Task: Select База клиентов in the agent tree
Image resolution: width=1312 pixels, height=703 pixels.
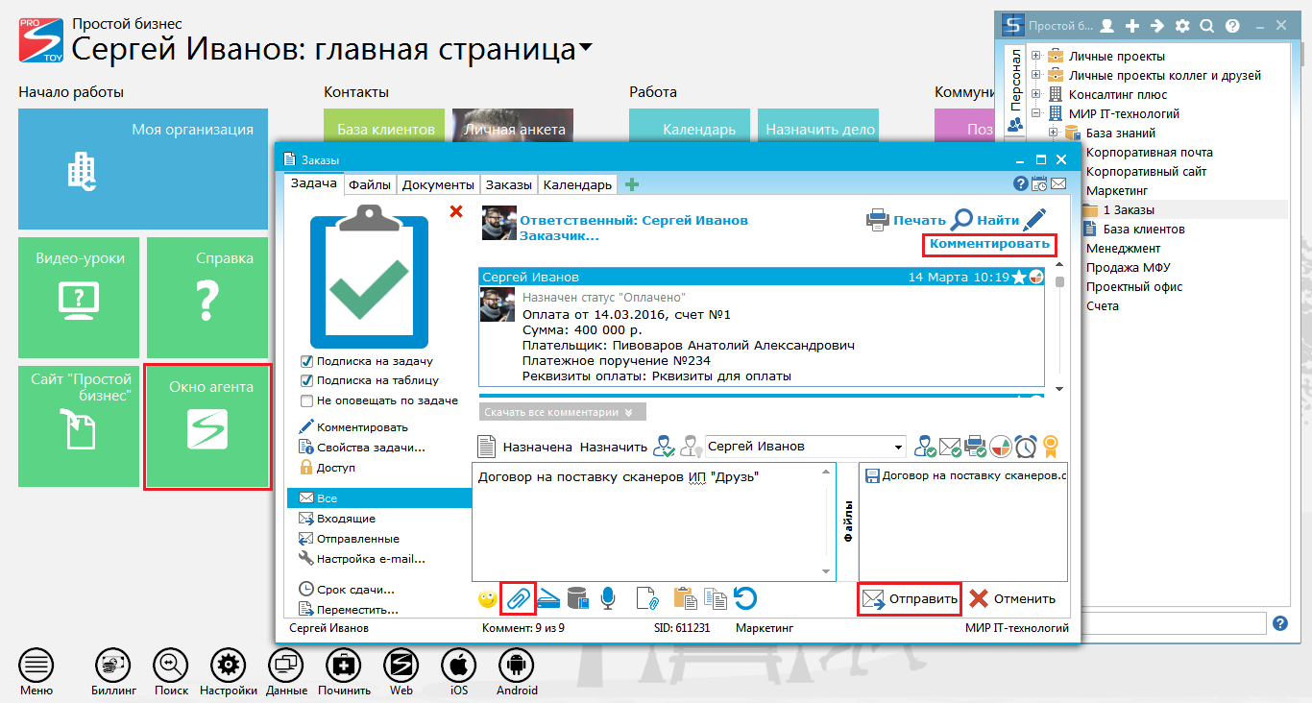Action: 1143,230
